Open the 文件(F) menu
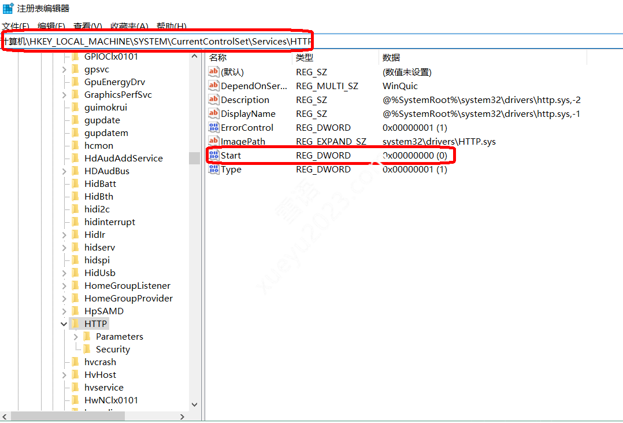The image size is (623, 423). pos(16,27)
